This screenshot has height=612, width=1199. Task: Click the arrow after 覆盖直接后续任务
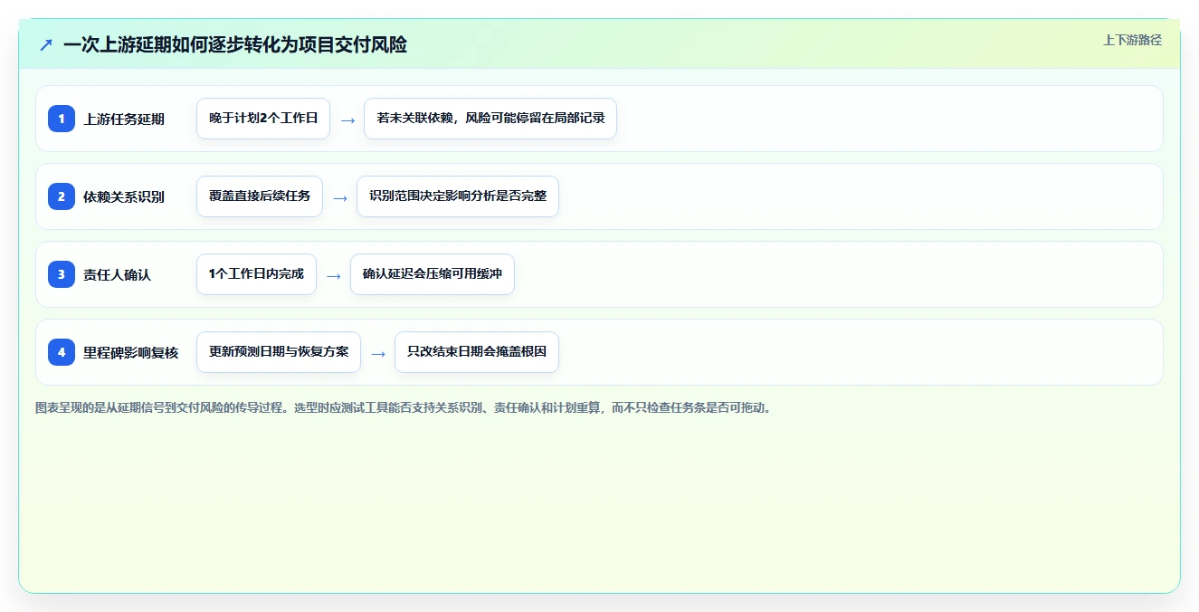pyautogui.click(x=340, y=197)
